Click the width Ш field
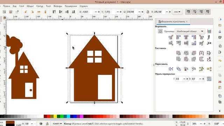Screen dimensions: 224x126 point(132,12)
